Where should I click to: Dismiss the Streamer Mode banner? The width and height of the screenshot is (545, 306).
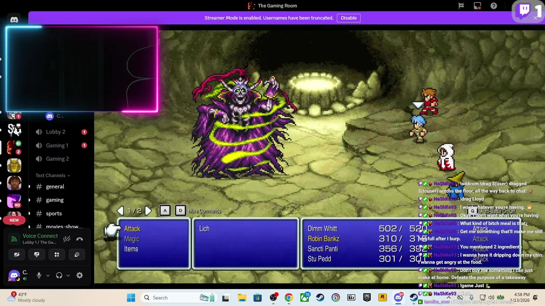click(x=535, y=18)
